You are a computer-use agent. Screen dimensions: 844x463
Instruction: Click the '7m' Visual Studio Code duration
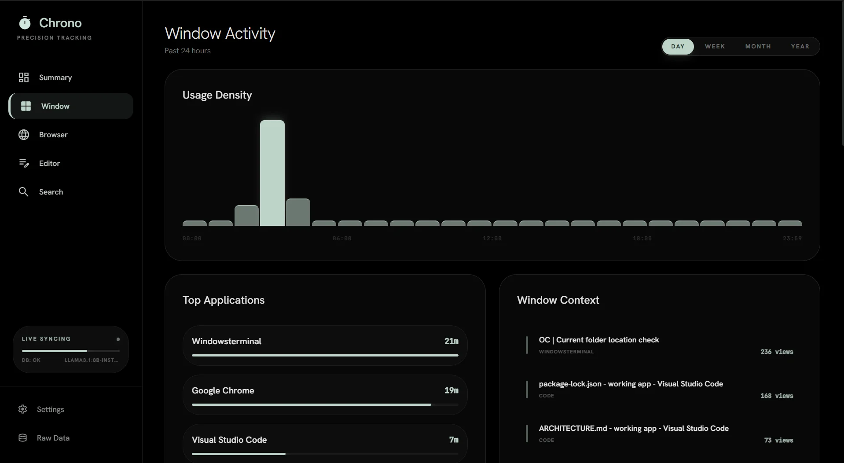coord(454,440)
